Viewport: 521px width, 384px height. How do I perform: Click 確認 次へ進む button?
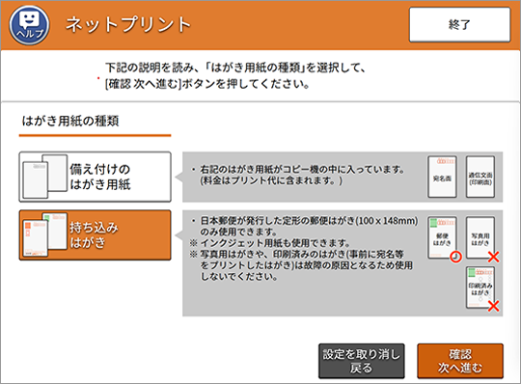pos(460,361)
